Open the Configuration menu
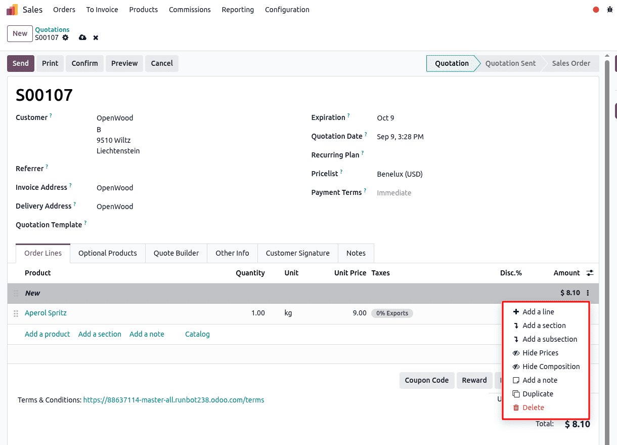 [x=287, y=10]
